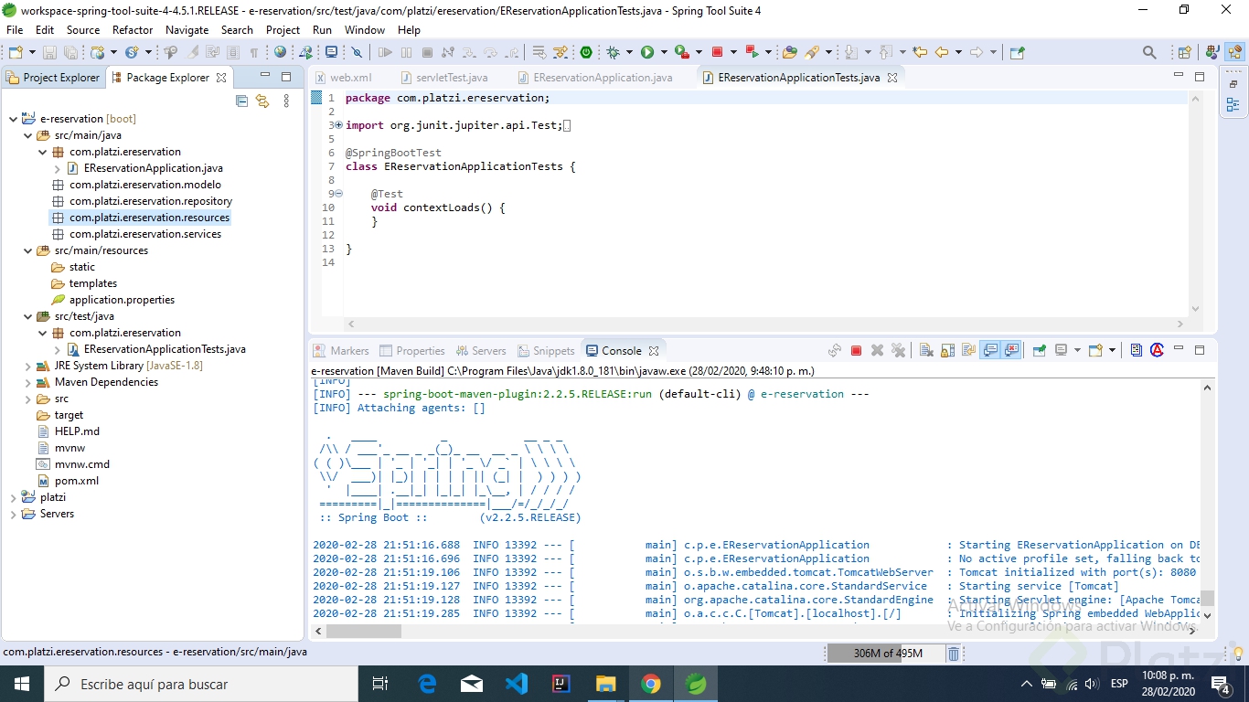Open the Servers view tab
Screen dimensions: 1249x702
point(481,351)
